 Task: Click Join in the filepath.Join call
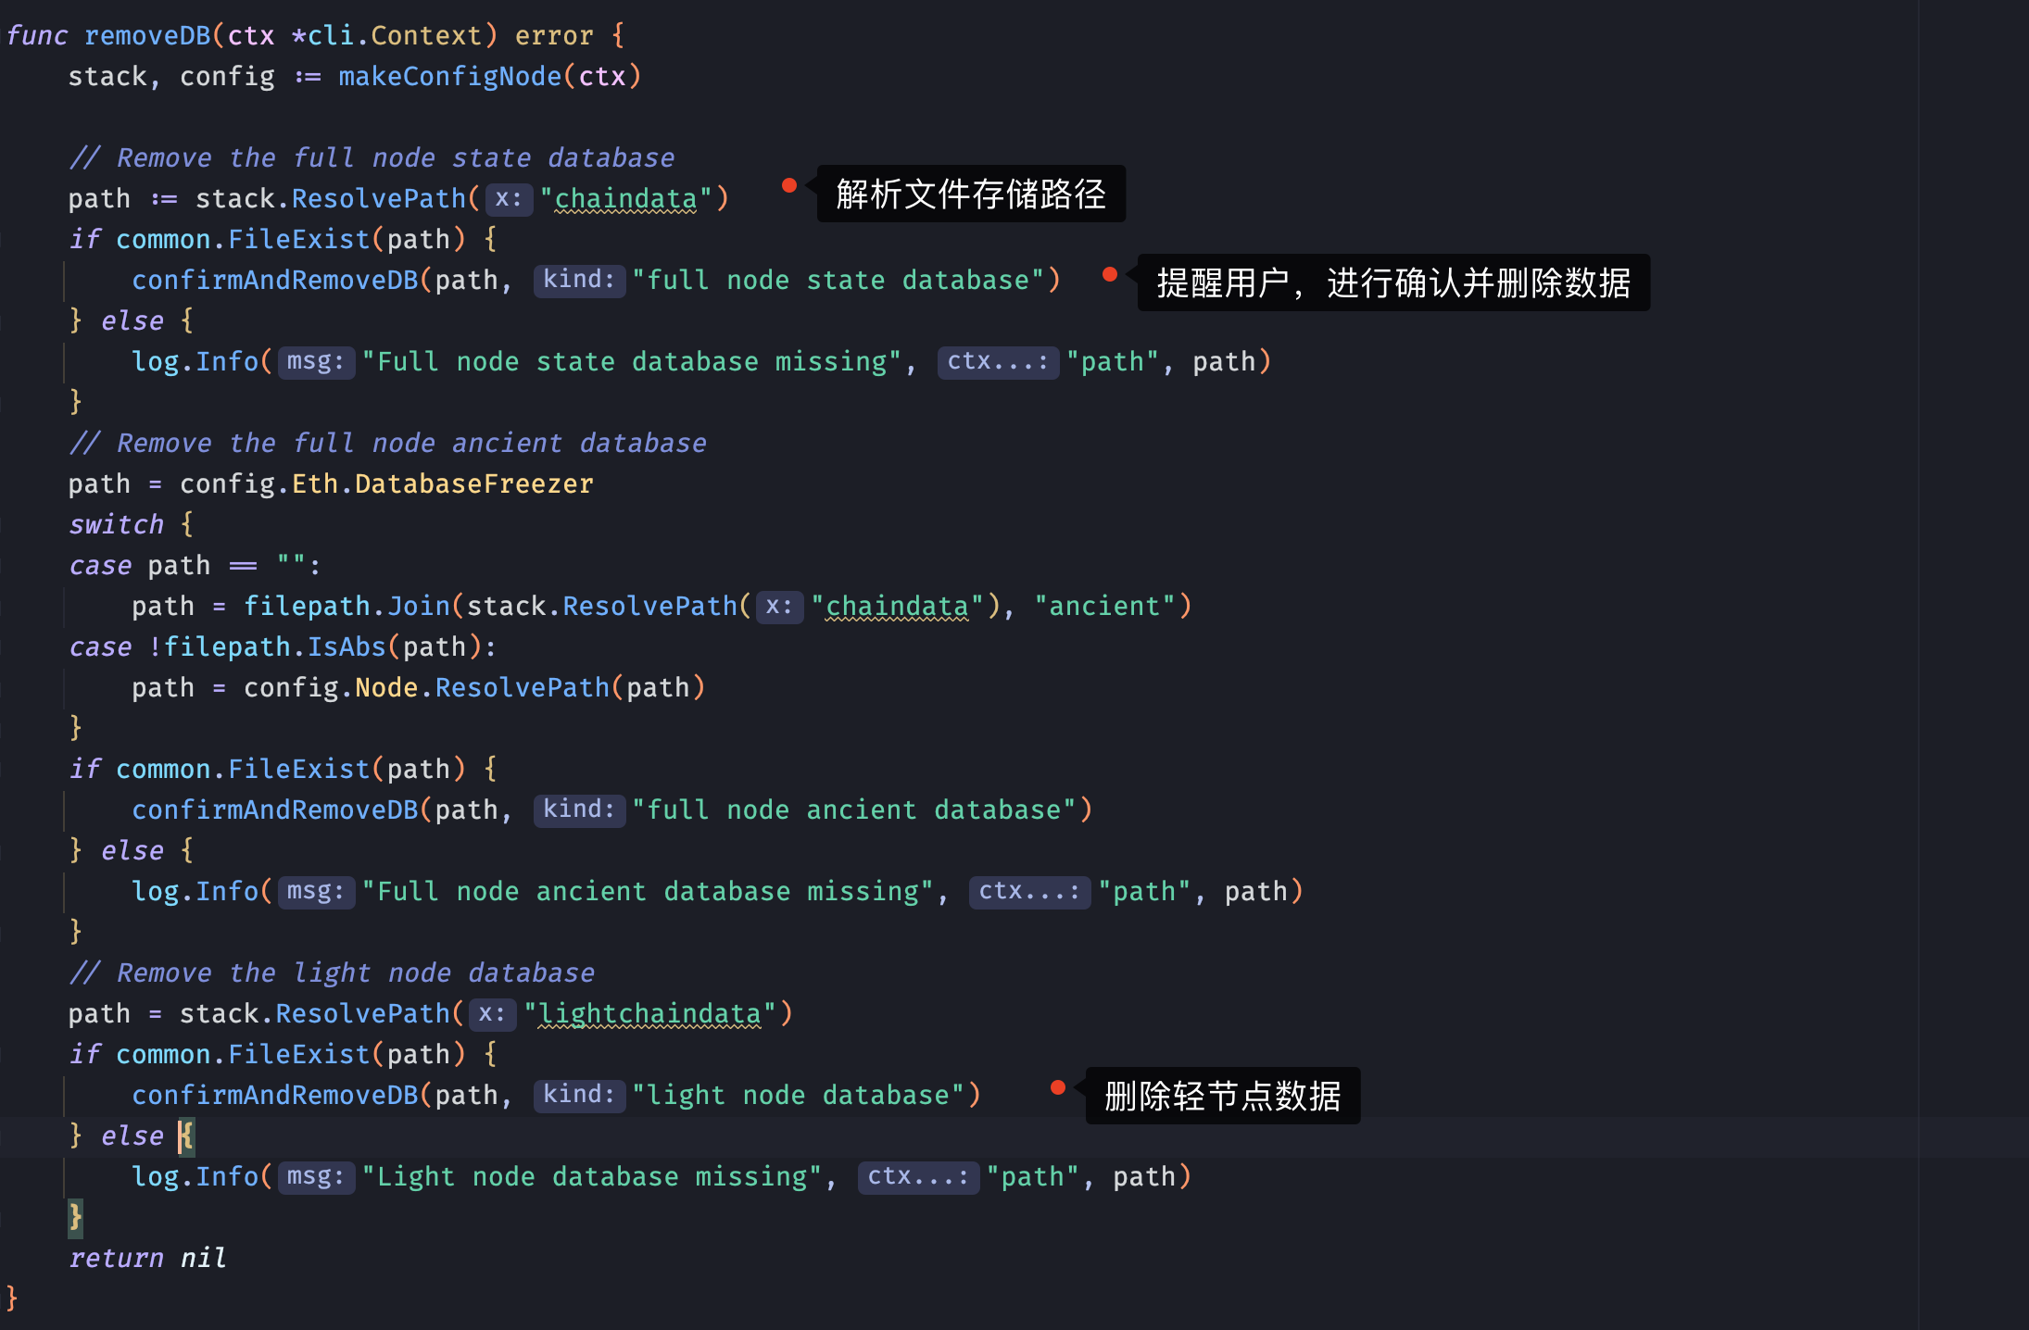(419, 607)
